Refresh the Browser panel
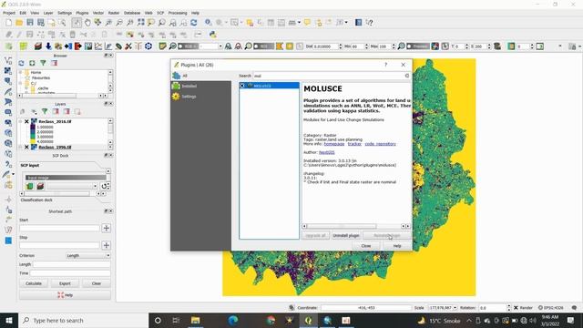 coord(22,63)
